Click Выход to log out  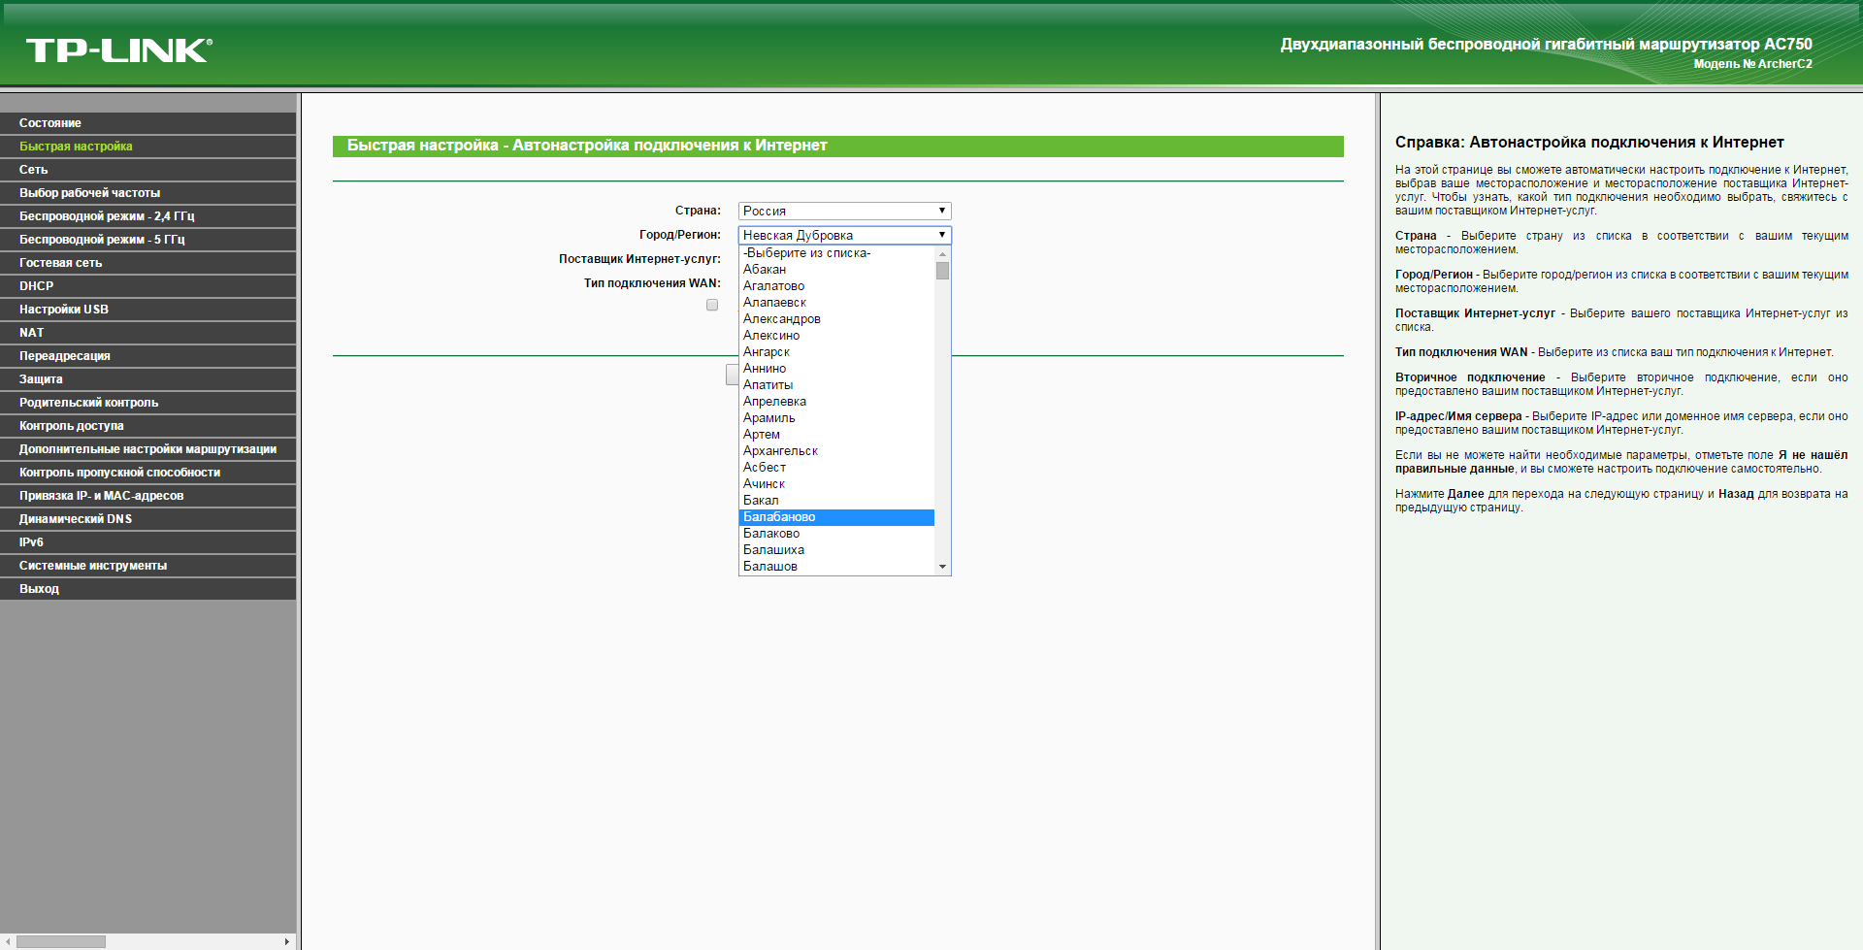(x=39, y=589)
